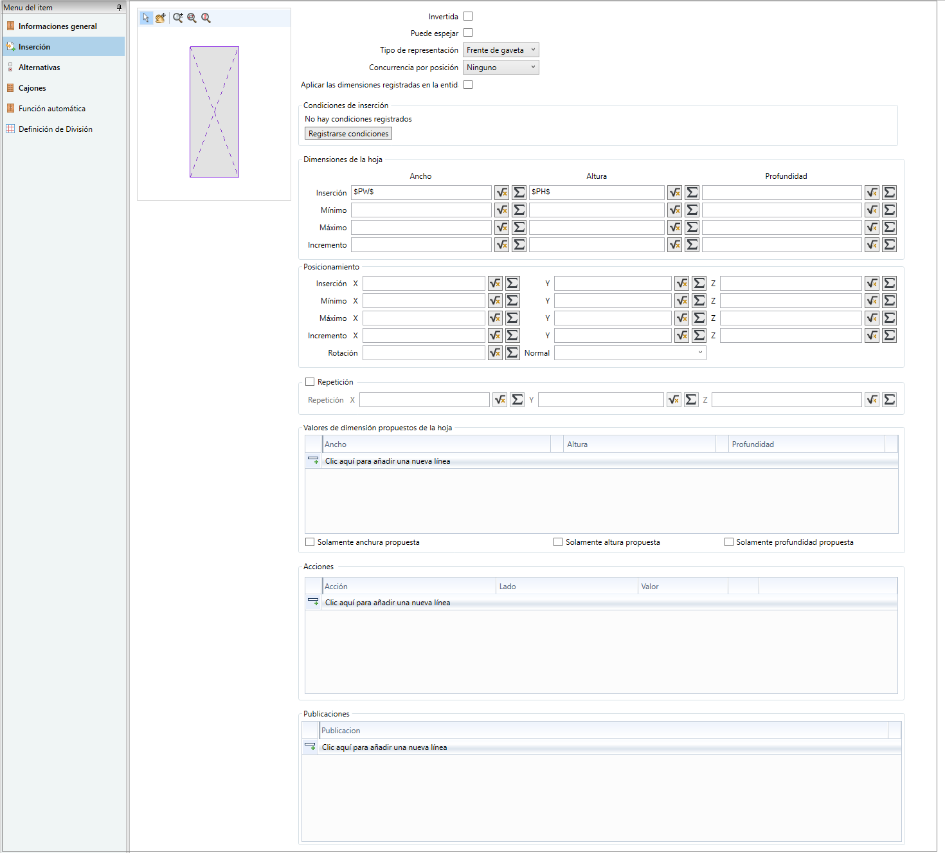Click the Lado column header
This screenshot has height=858, width=945.
pyautogui.click(x=567, y=586)
